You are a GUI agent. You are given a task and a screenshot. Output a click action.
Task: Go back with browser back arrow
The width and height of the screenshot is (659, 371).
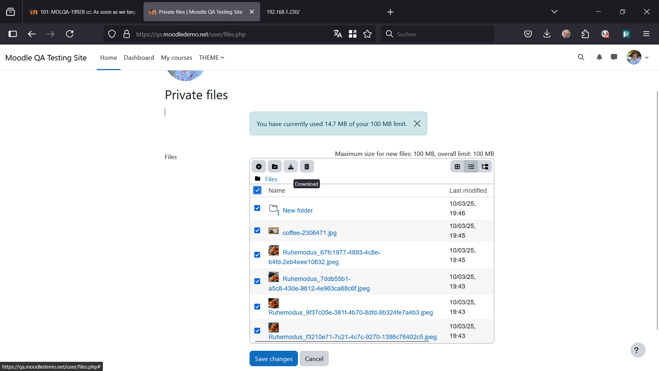point(32,34)
